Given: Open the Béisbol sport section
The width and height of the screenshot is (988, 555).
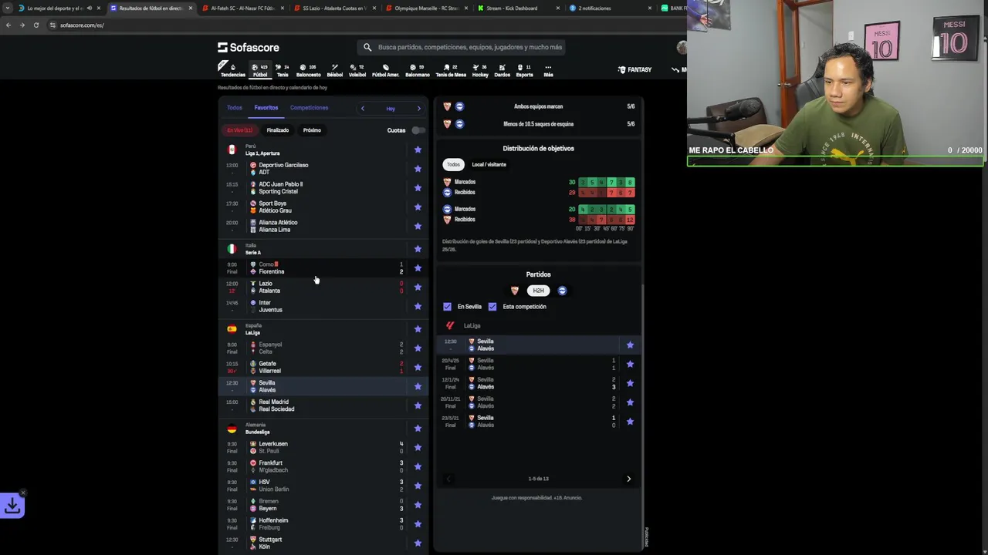Looking at the screenshot, I should click(334, 69).
